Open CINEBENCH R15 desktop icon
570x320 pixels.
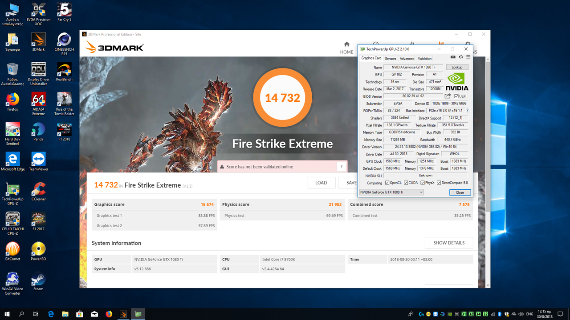click(x=64, y=44)
